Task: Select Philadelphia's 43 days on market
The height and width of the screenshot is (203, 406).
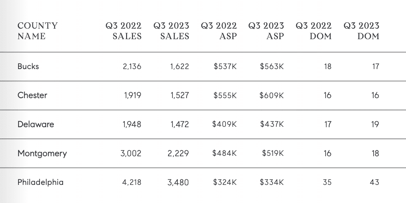Action: 374,182
